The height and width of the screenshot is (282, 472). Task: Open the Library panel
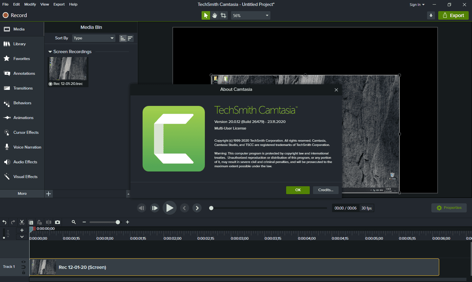coord(22,44)
